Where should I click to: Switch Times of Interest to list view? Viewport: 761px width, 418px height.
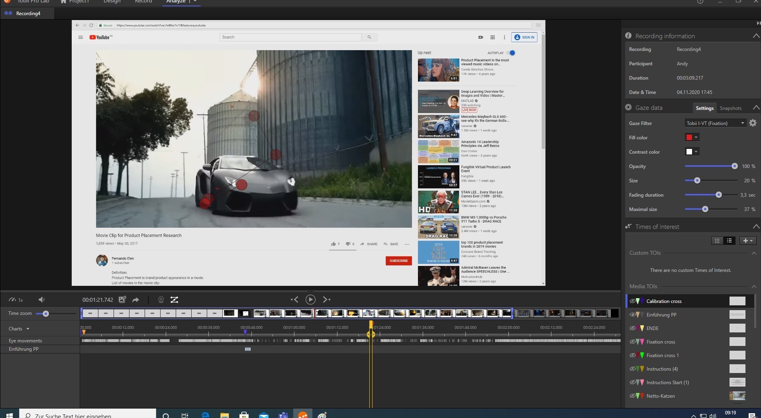pos(730,240)
